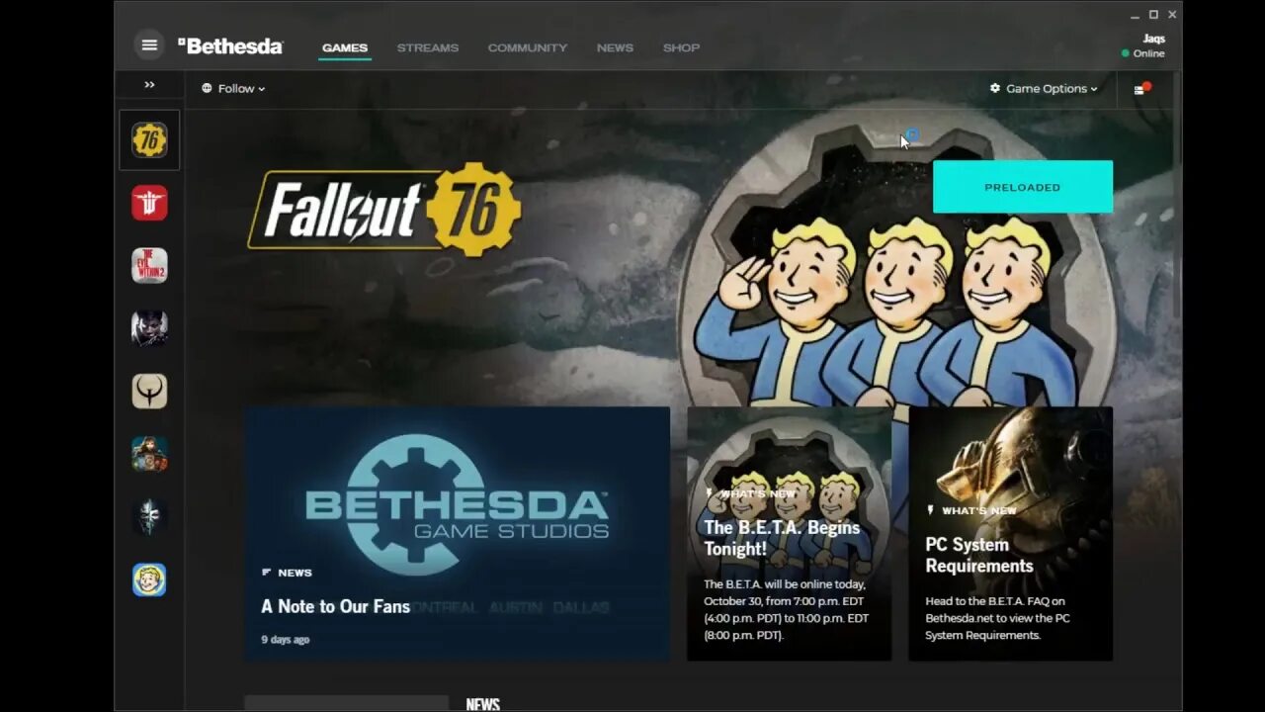The width and height of the screenshot is (1265, 712).
Task: Click the '9 days ago' timestamp
Action: 286,640
